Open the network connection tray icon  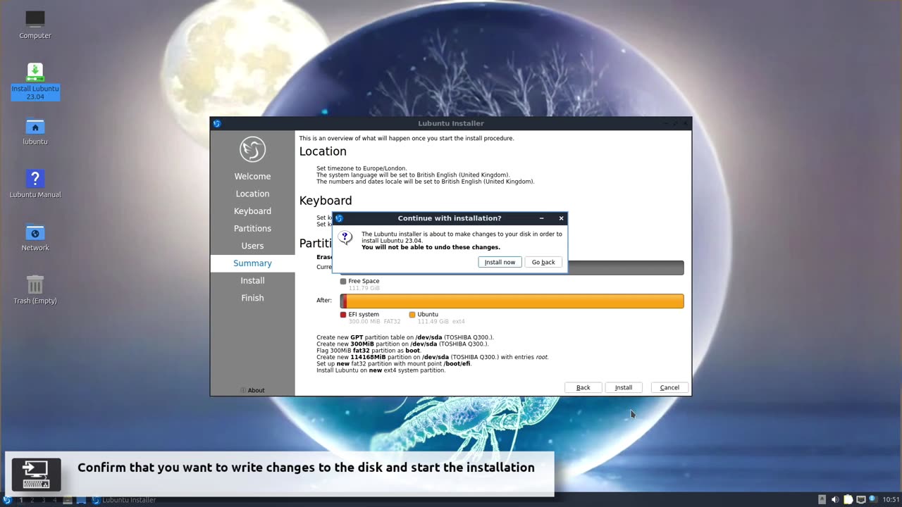click(860, 500)
